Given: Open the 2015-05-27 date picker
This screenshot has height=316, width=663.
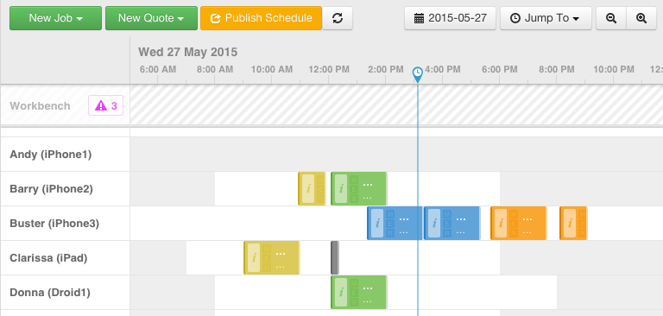Looking at the screenshot, I should coord(451,18).
